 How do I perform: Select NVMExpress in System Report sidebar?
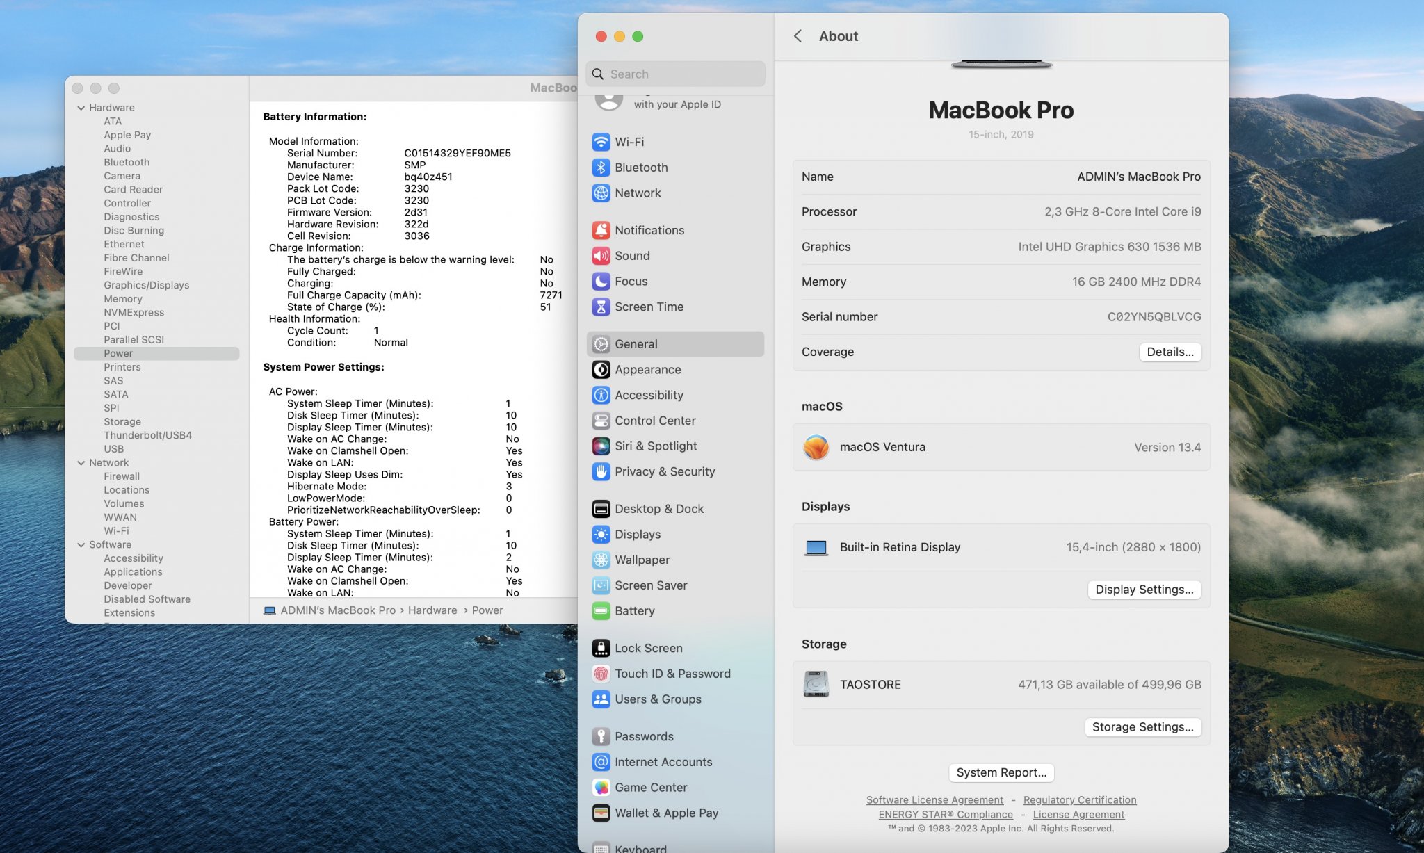click(x=134, y=313)
